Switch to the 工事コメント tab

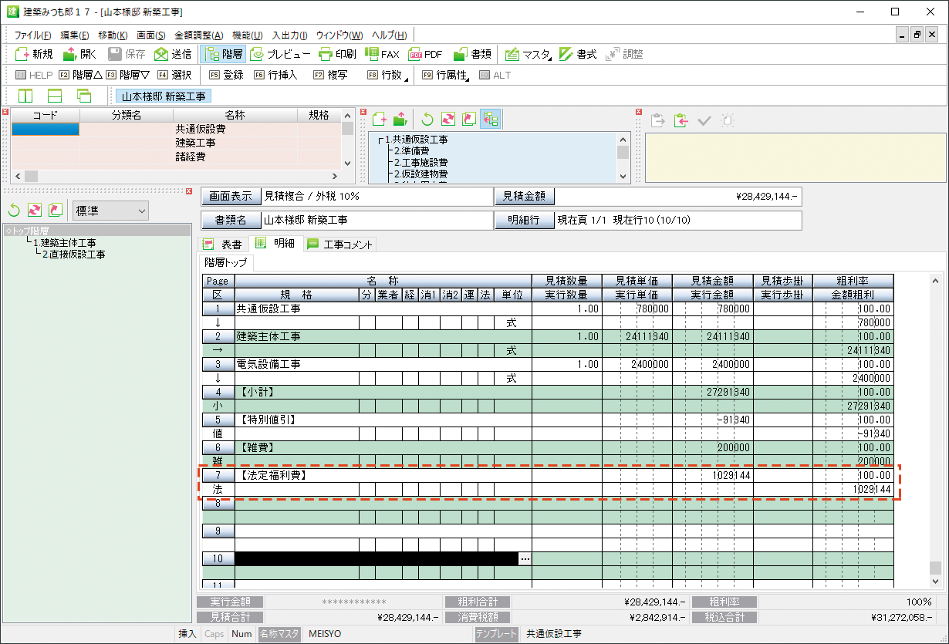[340, 244]
